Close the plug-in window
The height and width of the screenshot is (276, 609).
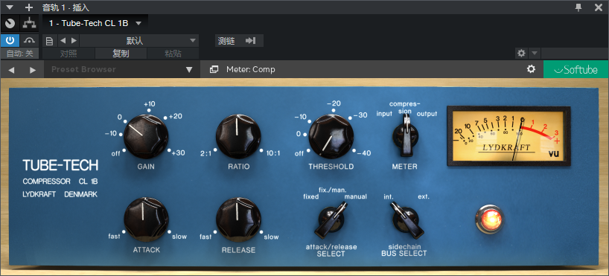coord(599,7)
